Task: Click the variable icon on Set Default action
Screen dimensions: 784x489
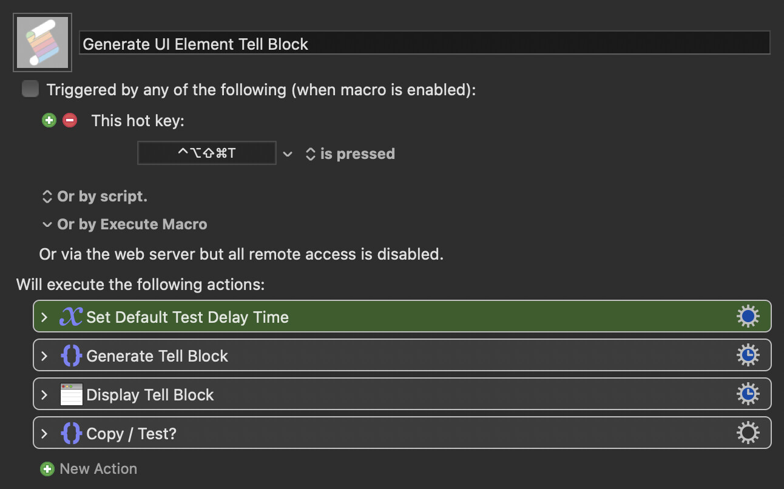Action: 70,317
